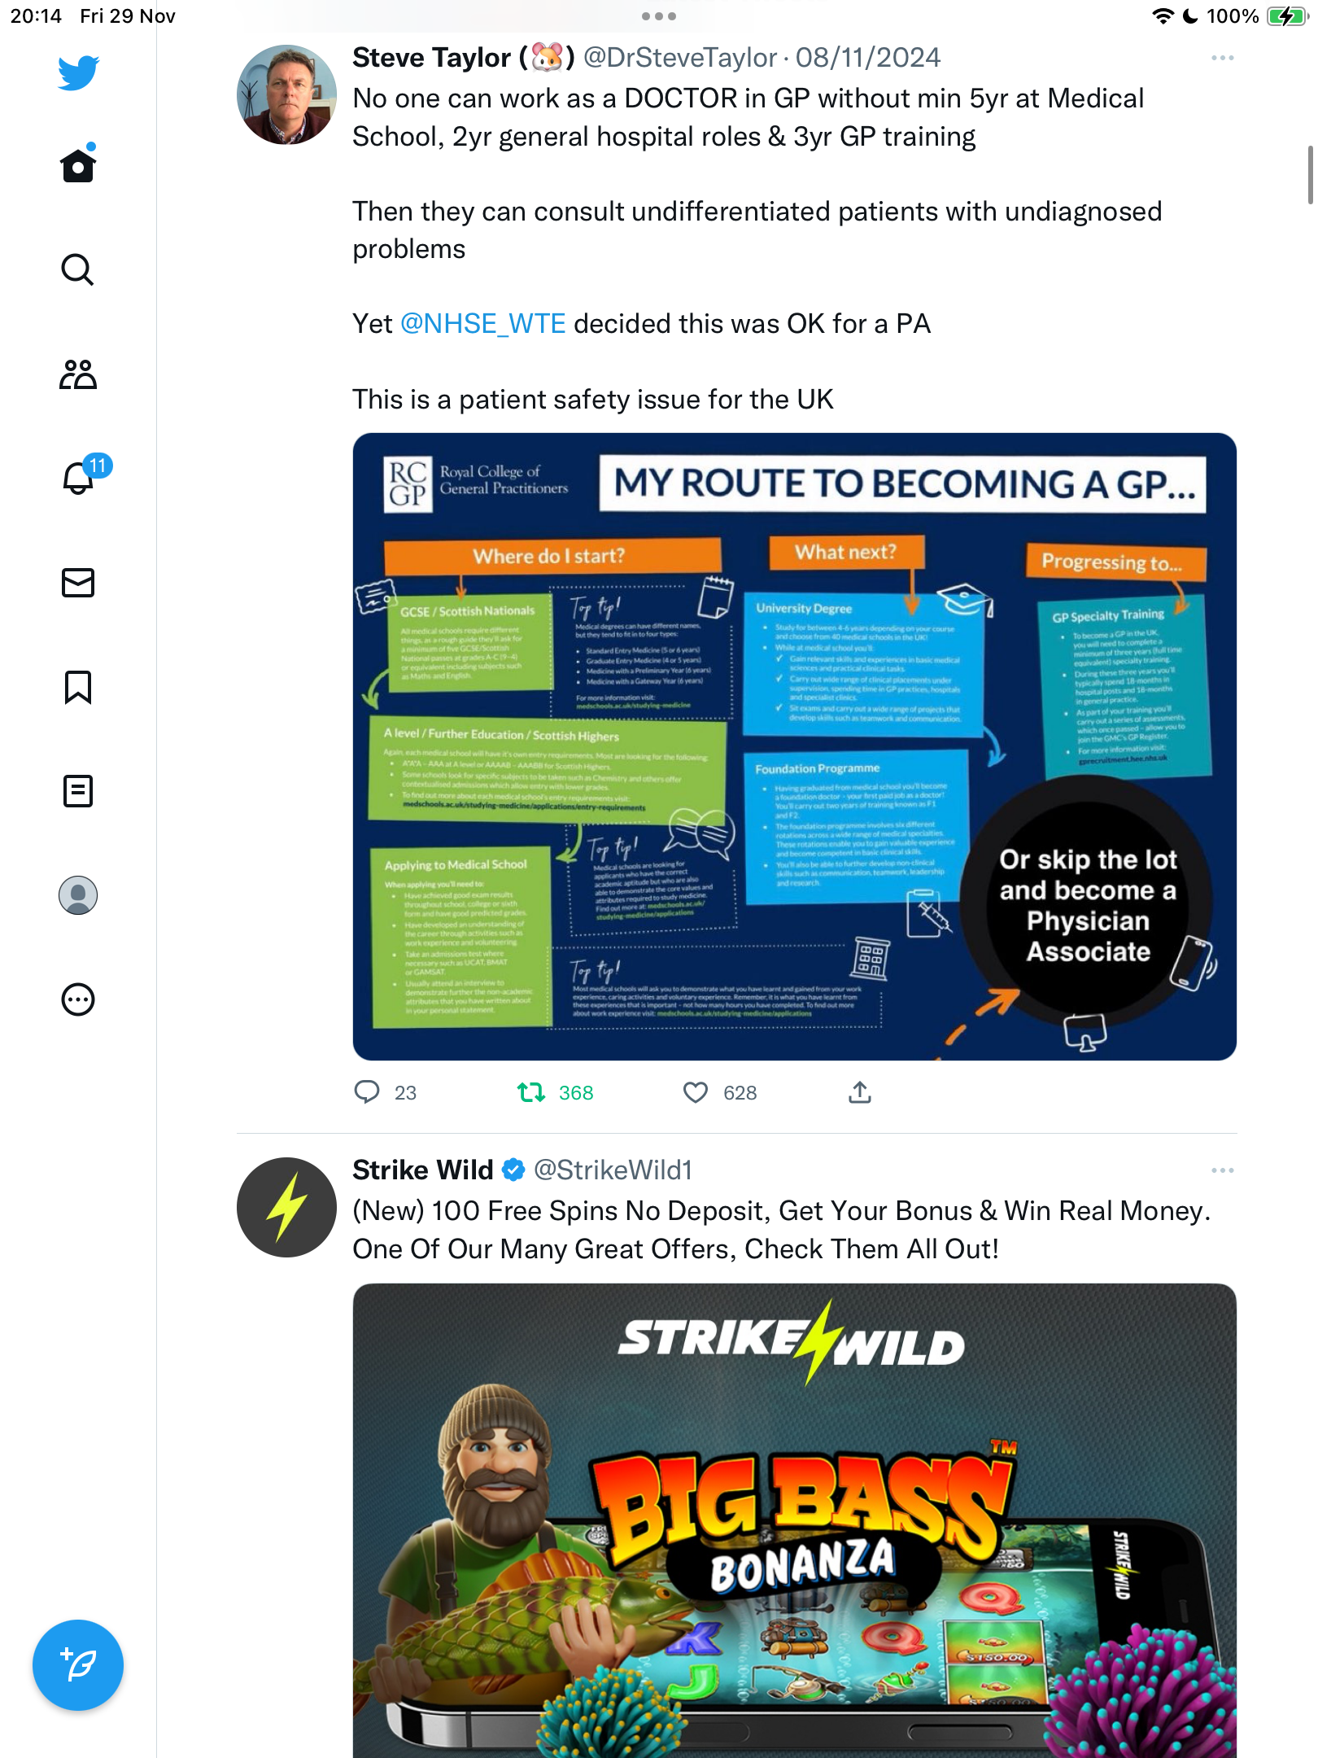The image size is (1318, 1758).
Task: Tap the Twitter bird logo
Action: (x=78, y=72)
